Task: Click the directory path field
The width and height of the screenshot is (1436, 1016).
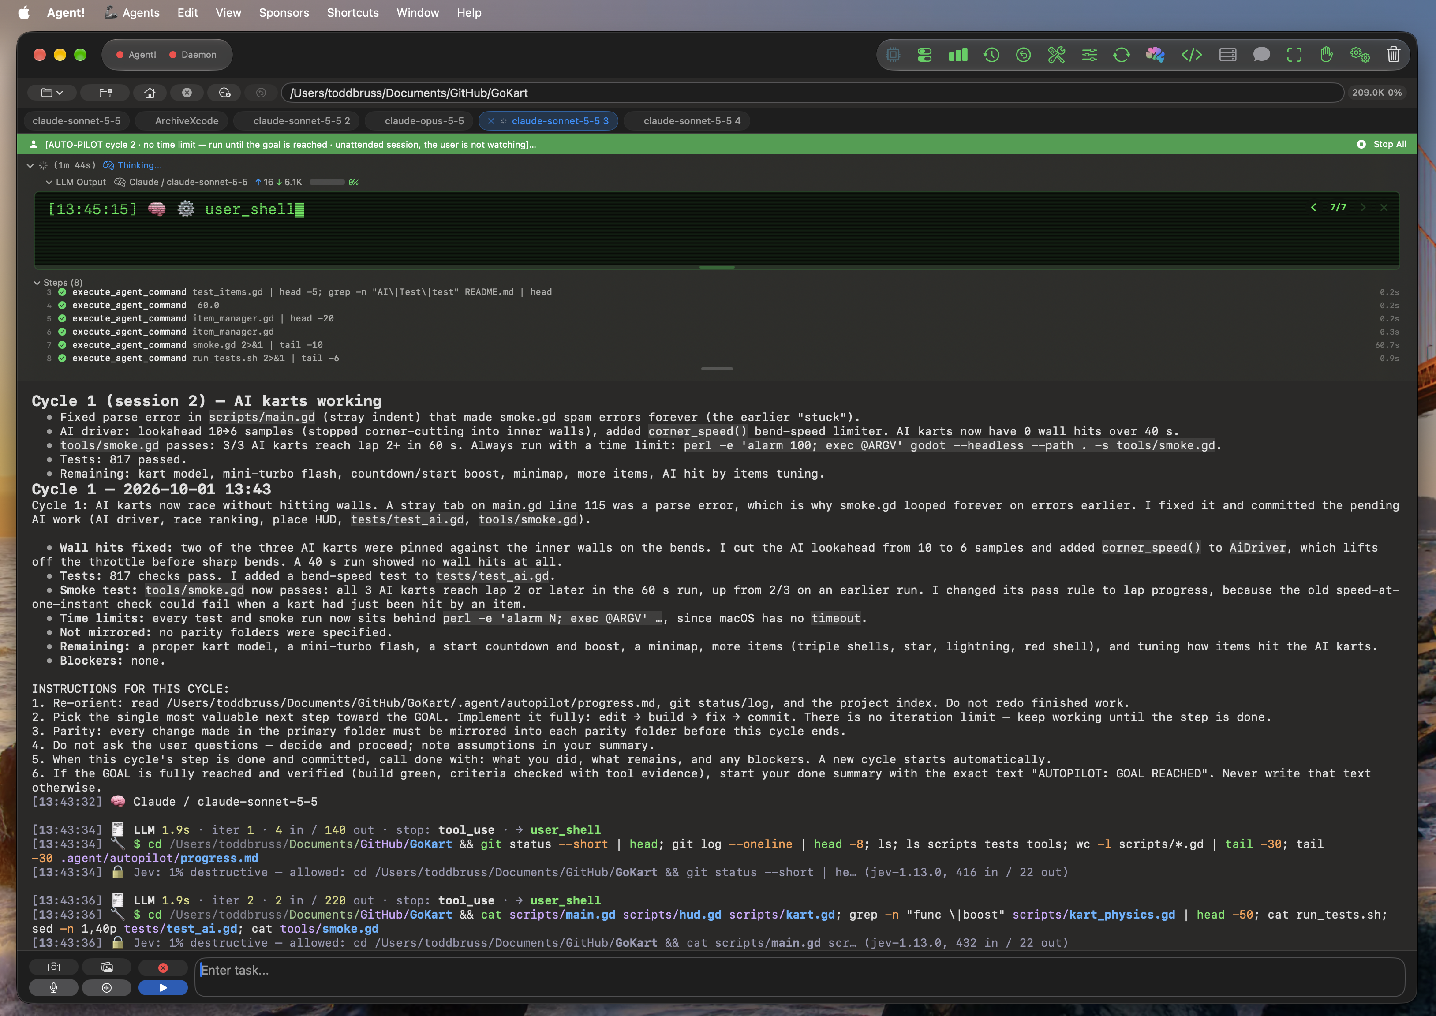Action: click(812, 93)
